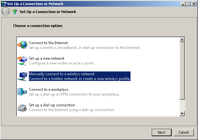This screenshot has width=198, height=140.
Task: Click the title bar window icon
Action: click(4, 3)
